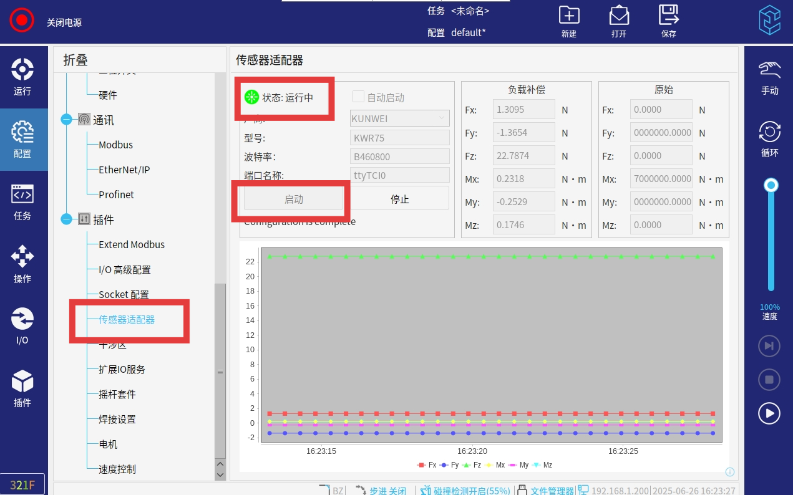Open the 操作 (operation) sidebar page
The image size is (793, 495).
(22, 263)
